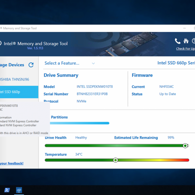Screen dimensions: 195x195
Task: Expand the Select a Feature dropdown
Action: [70, 63]
